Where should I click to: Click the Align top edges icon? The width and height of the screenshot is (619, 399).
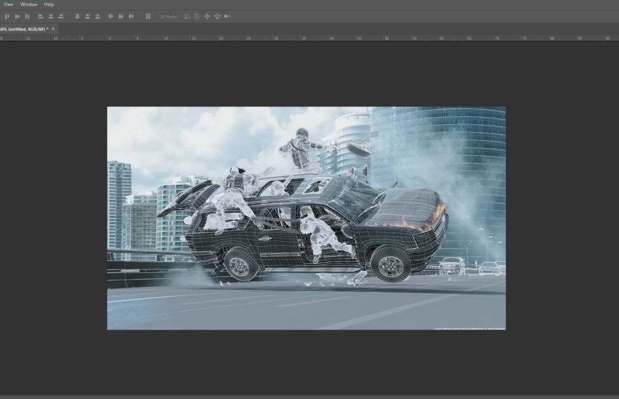pos(7,16)
